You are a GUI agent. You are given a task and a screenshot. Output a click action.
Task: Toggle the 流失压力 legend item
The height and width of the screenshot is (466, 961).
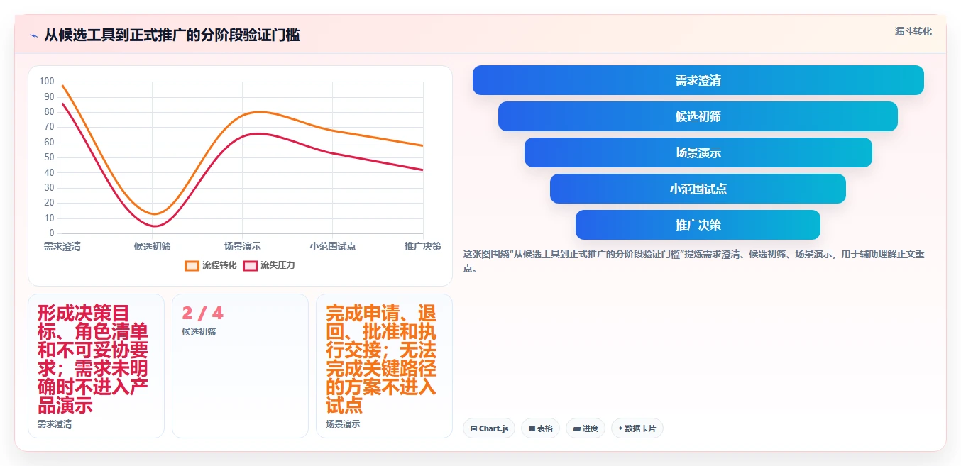click(x=269, y=265)
